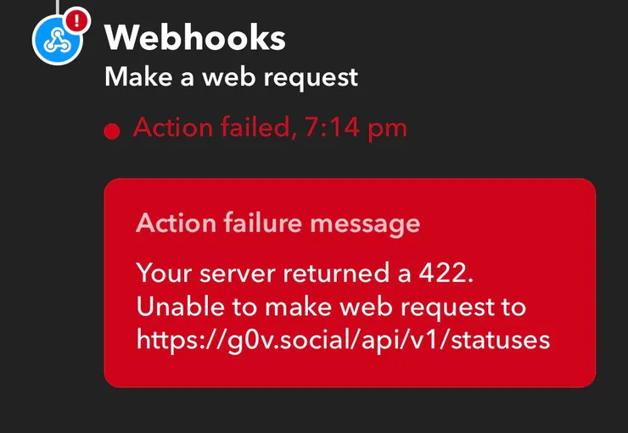Click the timeline line above Webhooks icon

(x=56, y=5)
